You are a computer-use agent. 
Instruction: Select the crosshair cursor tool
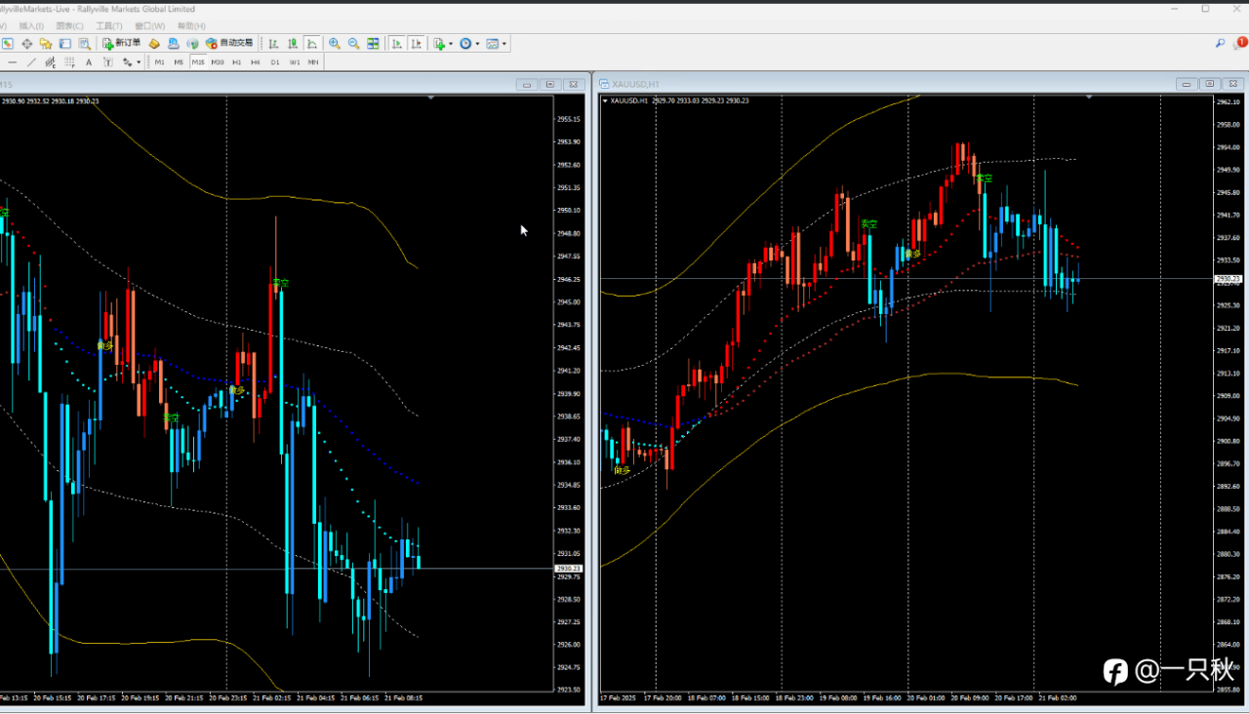[27, 44]
